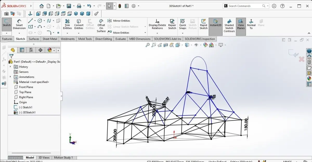Viewport: 312px width, 162px height.
Task: Open Quick Snaps dropdown arrow
Action: tap(183, 33)
